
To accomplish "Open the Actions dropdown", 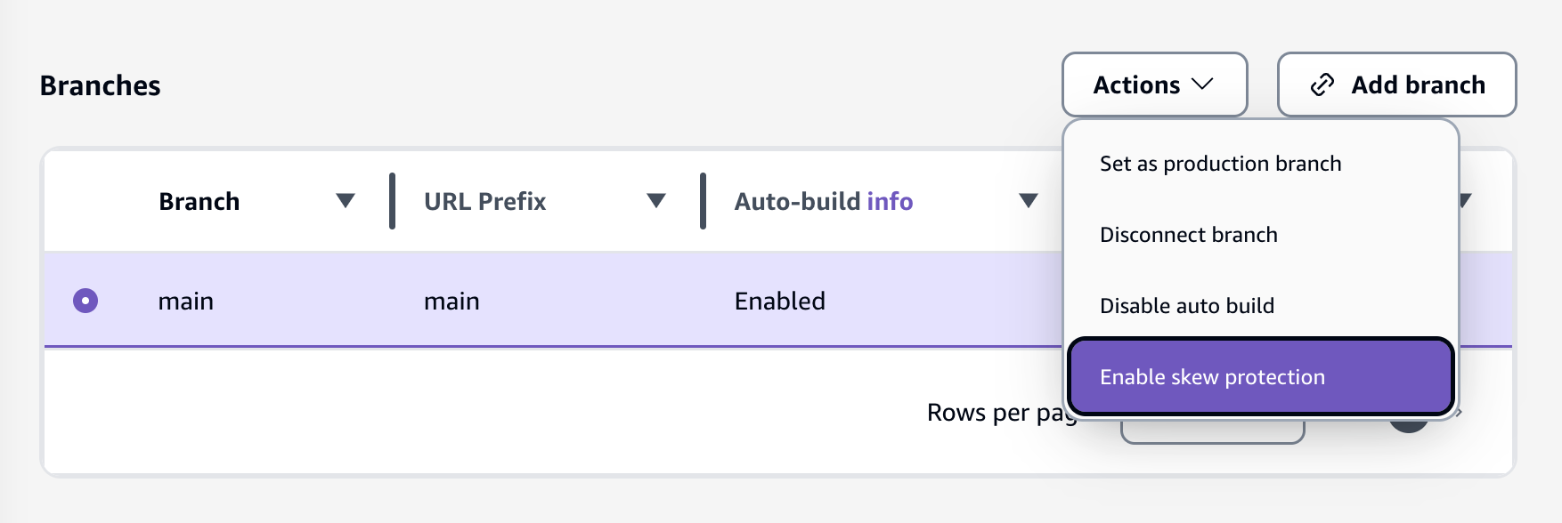I will (1154, 84).
